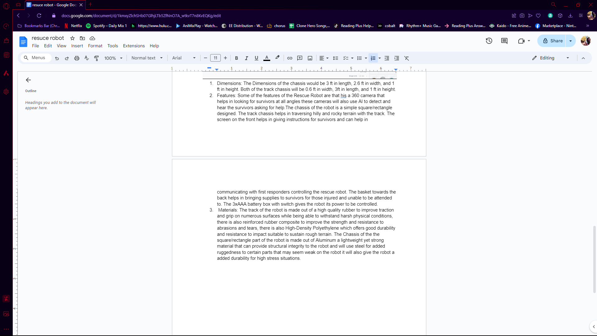Open the Extensions menu
Viewport: 597px width, 336px height.
pyautogui.click(x=134, y=46)
